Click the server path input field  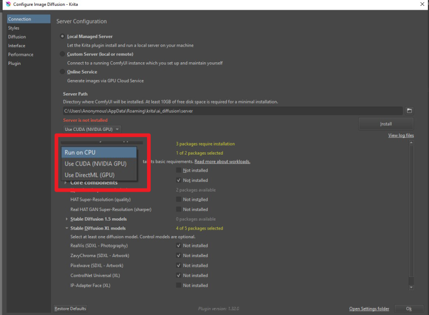[x=233, y=111]
